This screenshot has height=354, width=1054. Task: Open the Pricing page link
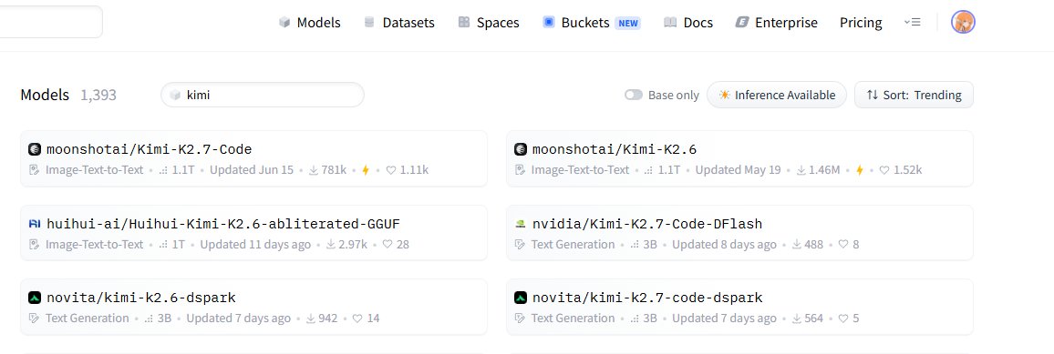[x=861, y=22]
